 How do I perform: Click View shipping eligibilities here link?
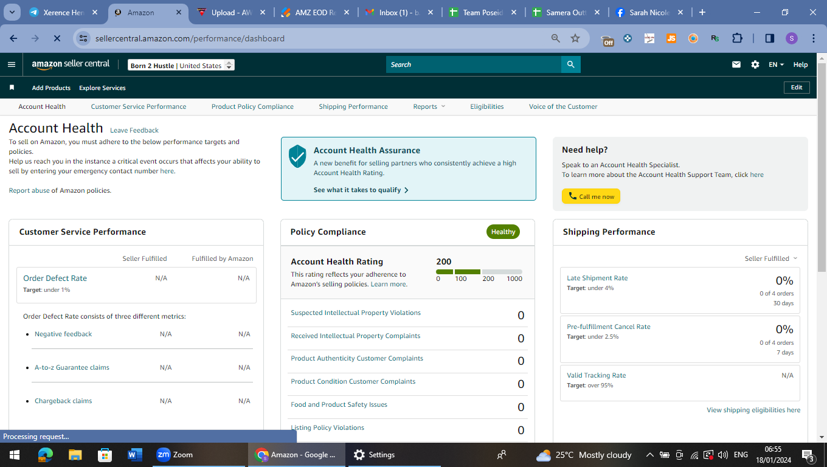pyautogui.click(x=753, y=410)
